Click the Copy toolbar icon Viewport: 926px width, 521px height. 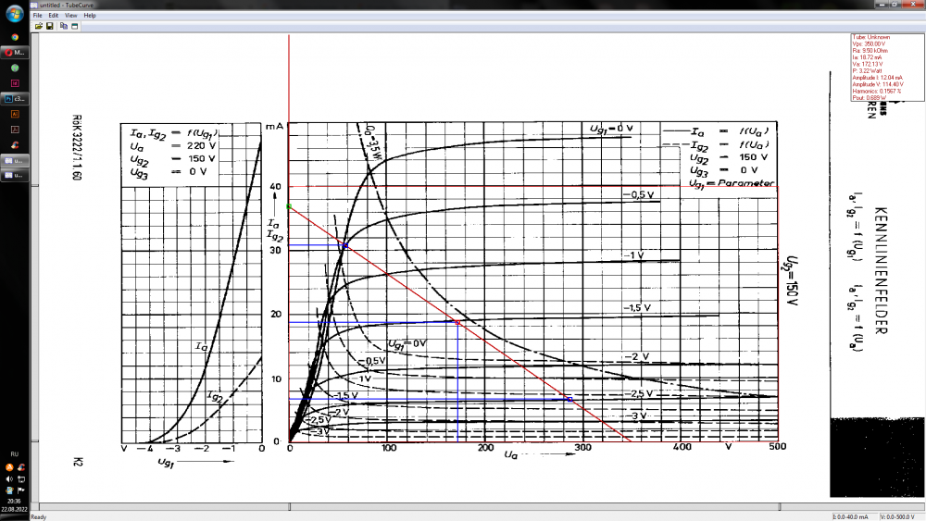coord(63,26)
